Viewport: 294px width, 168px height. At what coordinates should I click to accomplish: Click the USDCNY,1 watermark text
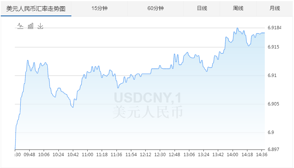(x=147, y=98)
